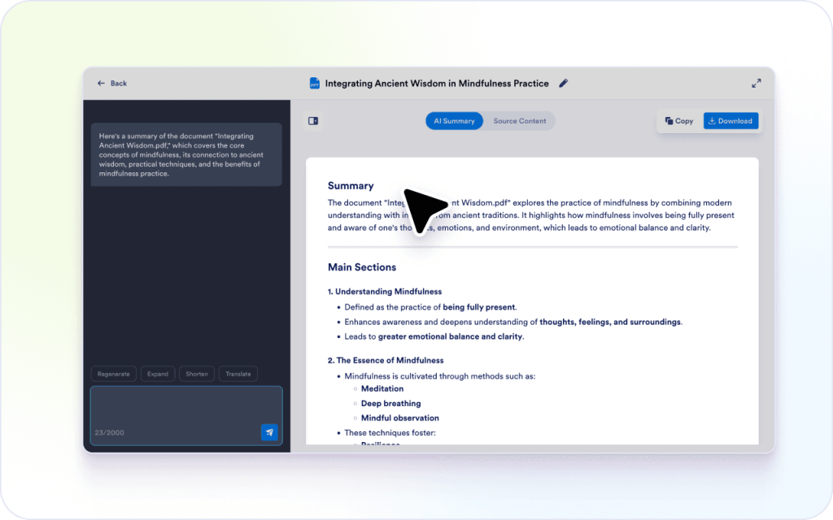833x520 pixels.
Task: Click the Summary heading in the document
Action: coord(351,185)
